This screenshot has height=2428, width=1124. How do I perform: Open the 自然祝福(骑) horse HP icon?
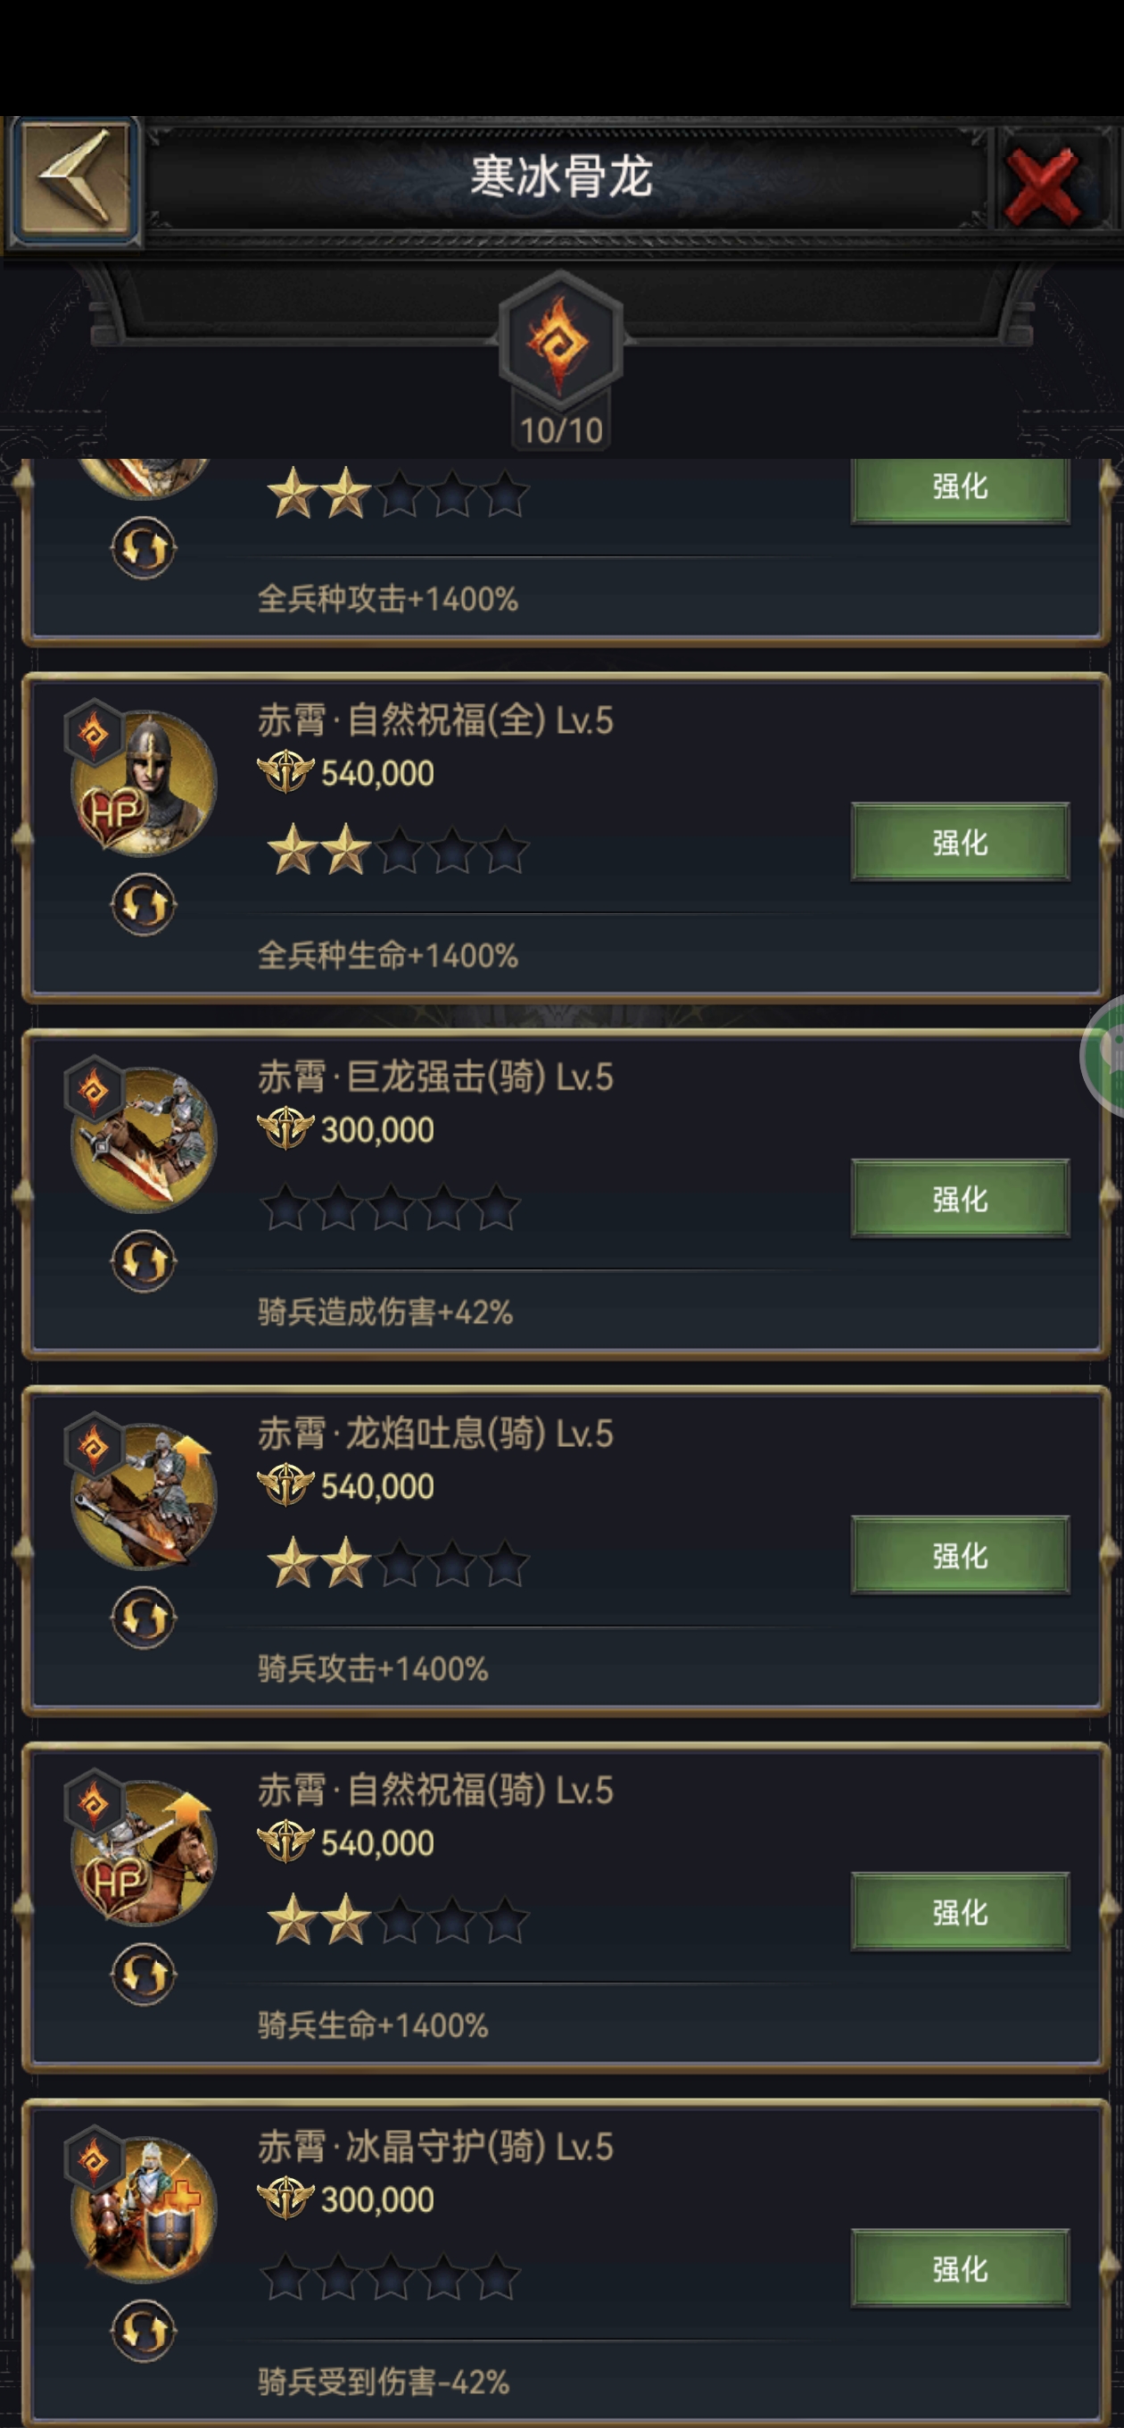point(144,1851)
